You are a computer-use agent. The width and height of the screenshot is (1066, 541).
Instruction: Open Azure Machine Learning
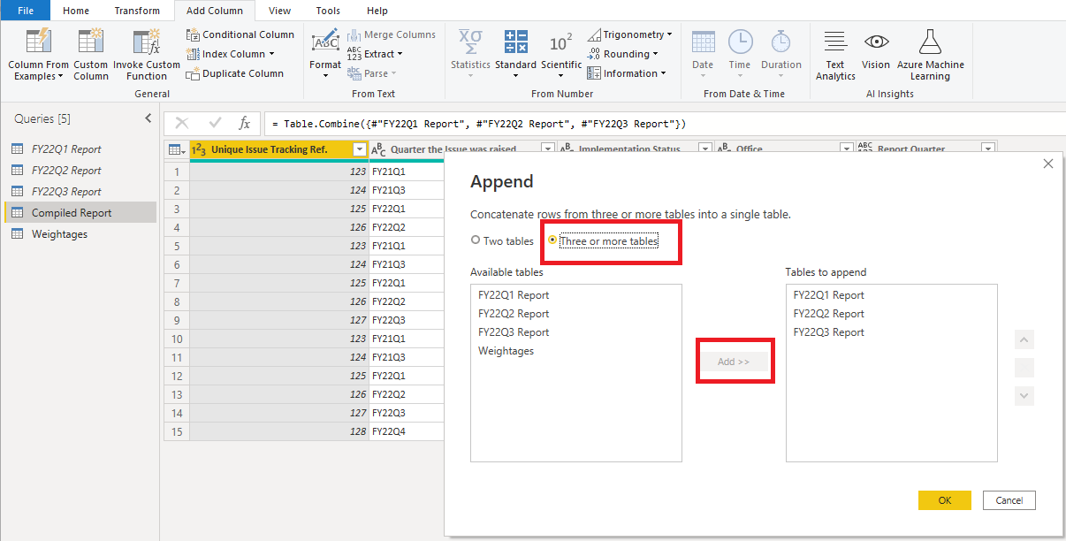pyautogui.click(x=930, y=55)
